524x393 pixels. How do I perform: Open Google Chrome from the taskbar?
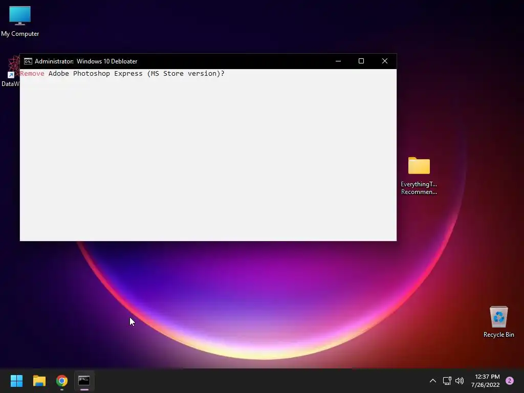[62, 381]
